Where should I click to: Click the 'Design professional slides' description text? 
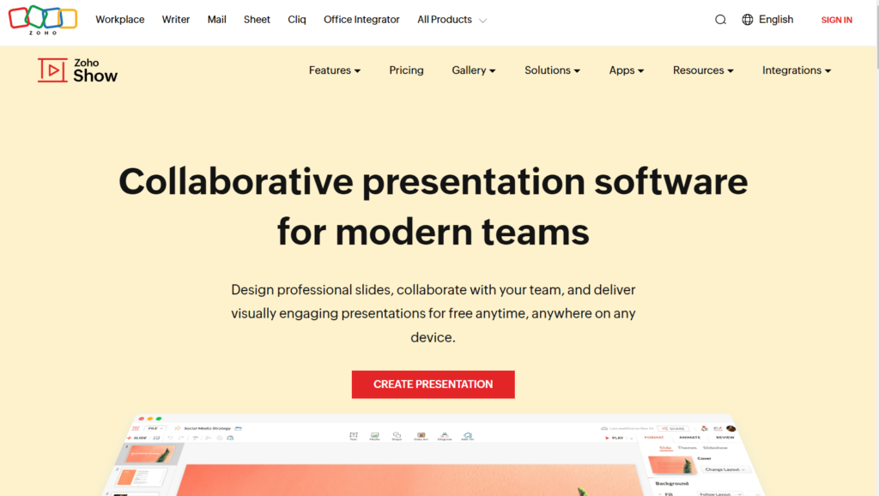pyautogui.click(x=433, y=314)
